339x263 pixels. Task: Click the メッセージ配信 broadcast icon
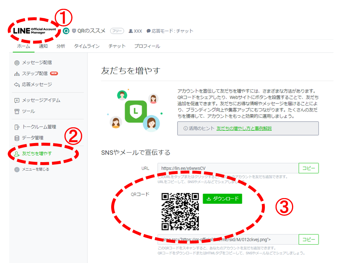[17, 63]
